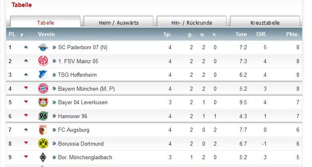This screenshot has height=167, width=312.
Task: Switch to the Heim / Auswärts tab
Action: (x=118, y=23)
